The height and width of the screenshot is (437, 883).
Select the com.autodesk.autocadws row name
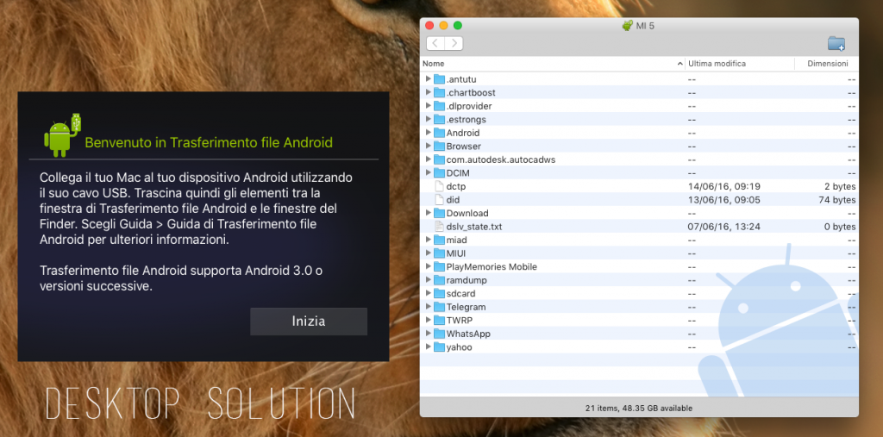click(x=501, y=159)
